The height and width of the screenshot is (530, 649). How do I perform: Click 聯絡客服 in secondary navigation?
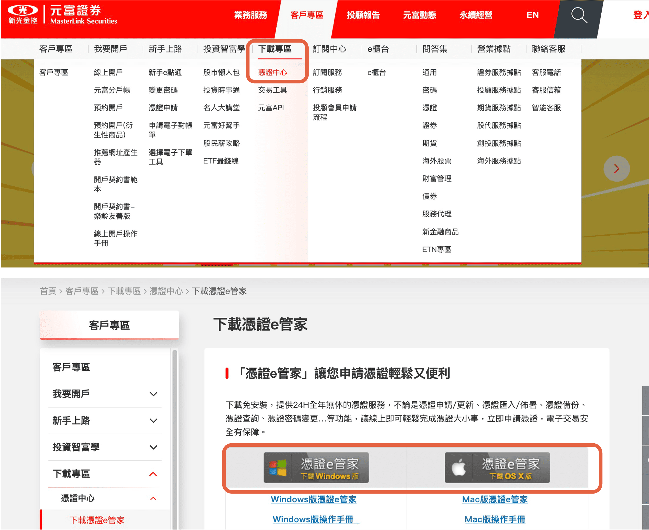(x=548, y=49)
